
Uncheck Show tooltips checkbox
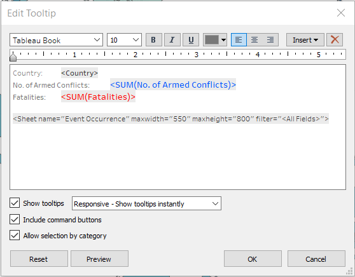(15, 203)
